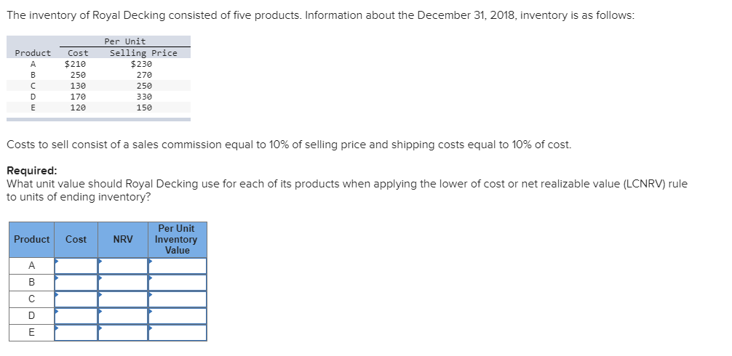Select the Cost field for Product E

tap(76, 333)
